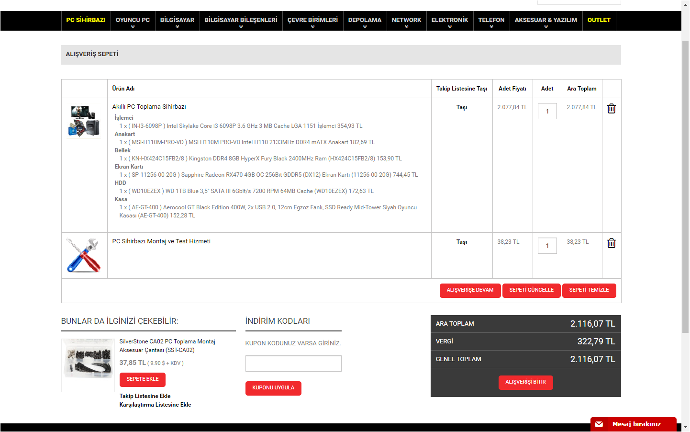Select the Intel Skylake Core i3 6098P processor line
The width and height of the screenshot is (690, 432).
[241, 126]
